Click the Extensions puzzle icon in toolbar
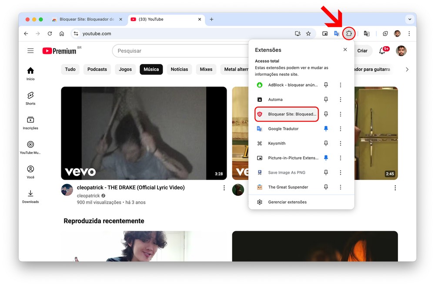This screenshot has height=286, width=435. pyautogui.click(x=349, y=34)
